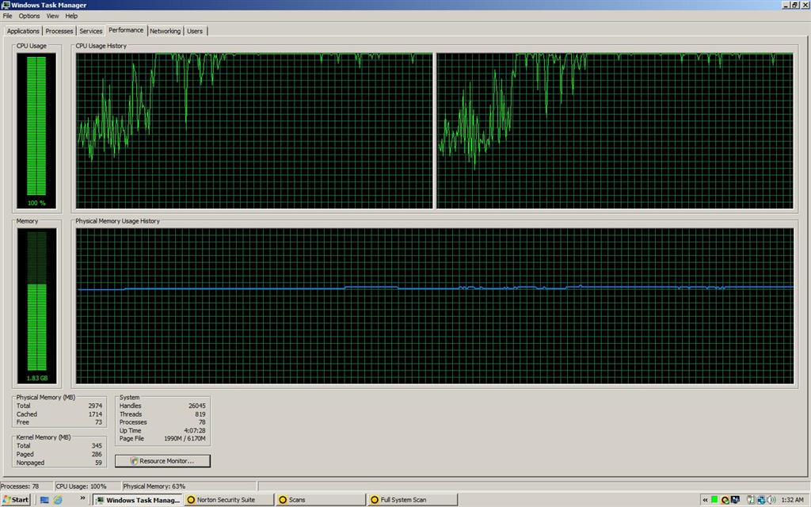This screenshot has height=507, width=811.
Task: Click the monitor display tray icon
Action: coord(734,500)
